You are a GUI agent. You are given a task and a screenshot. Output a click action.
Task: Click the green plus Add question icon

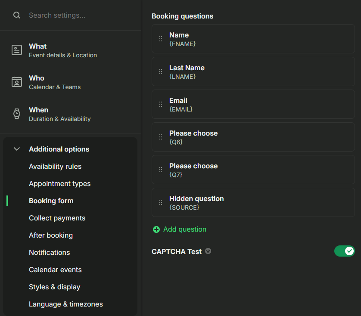coord(156,229)
